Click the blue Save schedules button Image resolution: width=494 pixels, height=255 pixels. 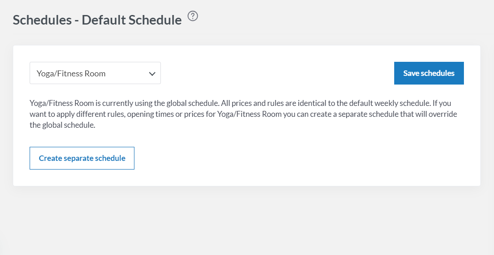tap(428, 73)
